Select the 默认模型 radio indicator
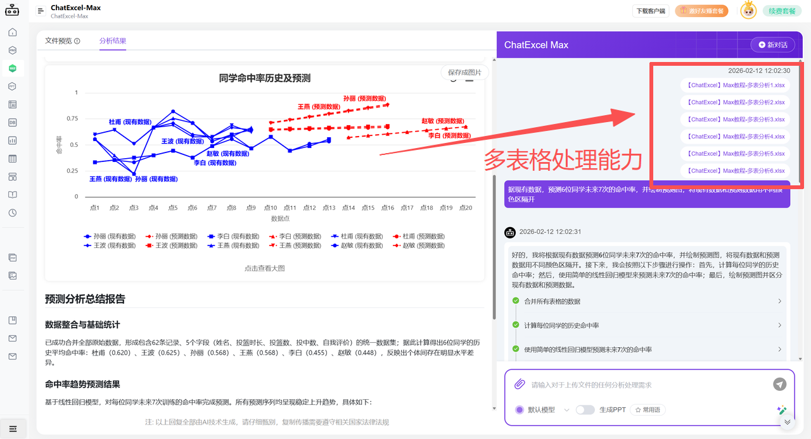The width and height of the screenshot is (811, 439). click(519, 409)
